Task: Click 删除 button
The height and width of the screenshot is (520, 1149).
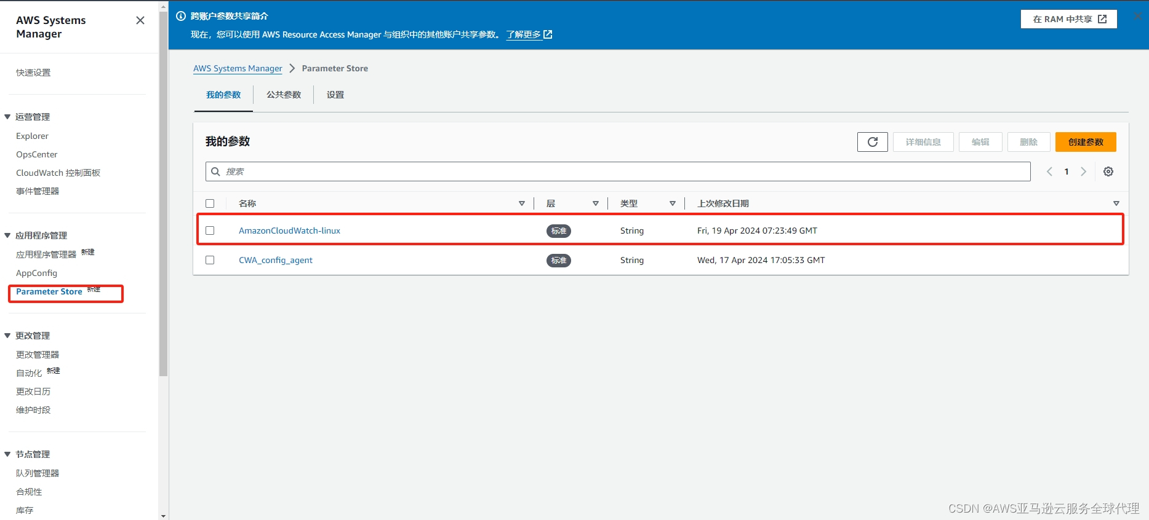Action: [1029, 142]
